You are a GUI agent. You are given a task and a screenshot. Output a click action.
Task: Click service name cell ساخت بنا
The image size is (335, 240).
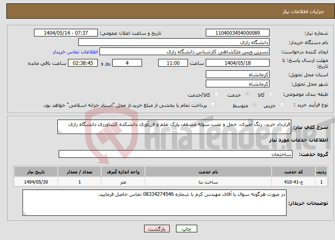click(208, 182)
